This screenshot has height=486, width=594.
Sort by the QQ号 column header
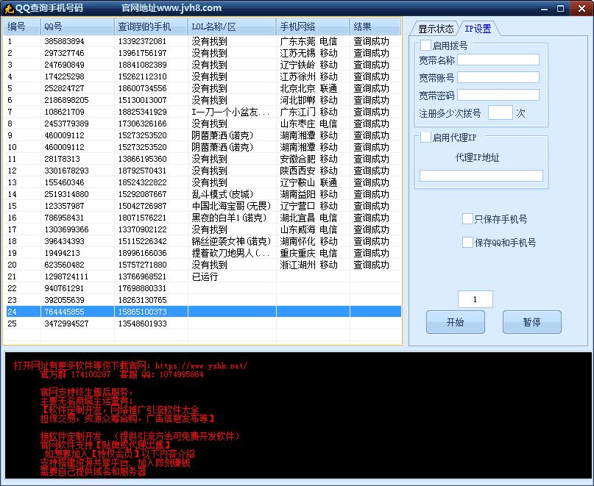(x=77, y=26)
